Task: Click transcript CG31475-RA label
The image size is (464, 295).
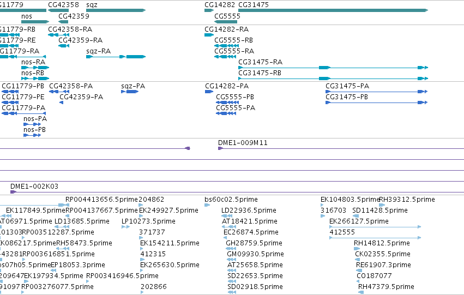Action: (x=261, y=62)
